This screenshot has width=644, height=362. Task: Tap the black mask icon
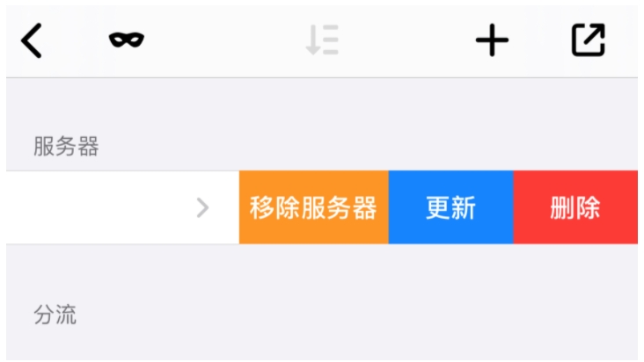(x=127, y=40)
